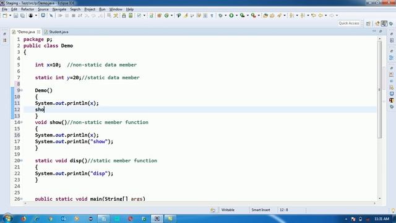Open the External Tools dropdown arrow
Viewport: 396px width, 223px height.
click(x=259, y=15)
